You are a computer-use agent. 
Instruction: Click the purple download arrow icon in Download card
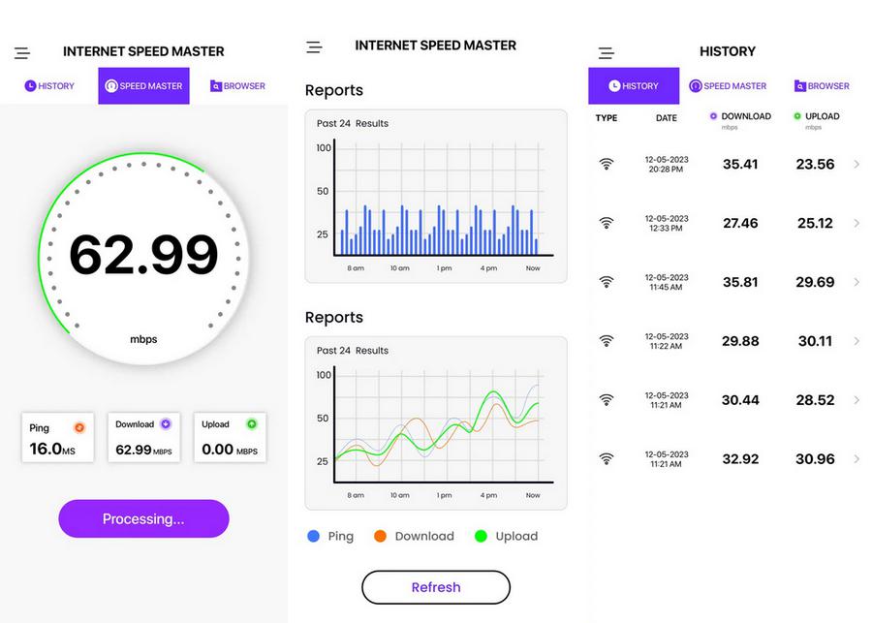tap(166, 423)
